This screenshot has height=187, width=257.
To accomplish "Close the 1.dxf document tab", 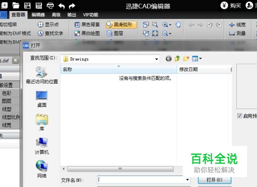I will 15,60.
